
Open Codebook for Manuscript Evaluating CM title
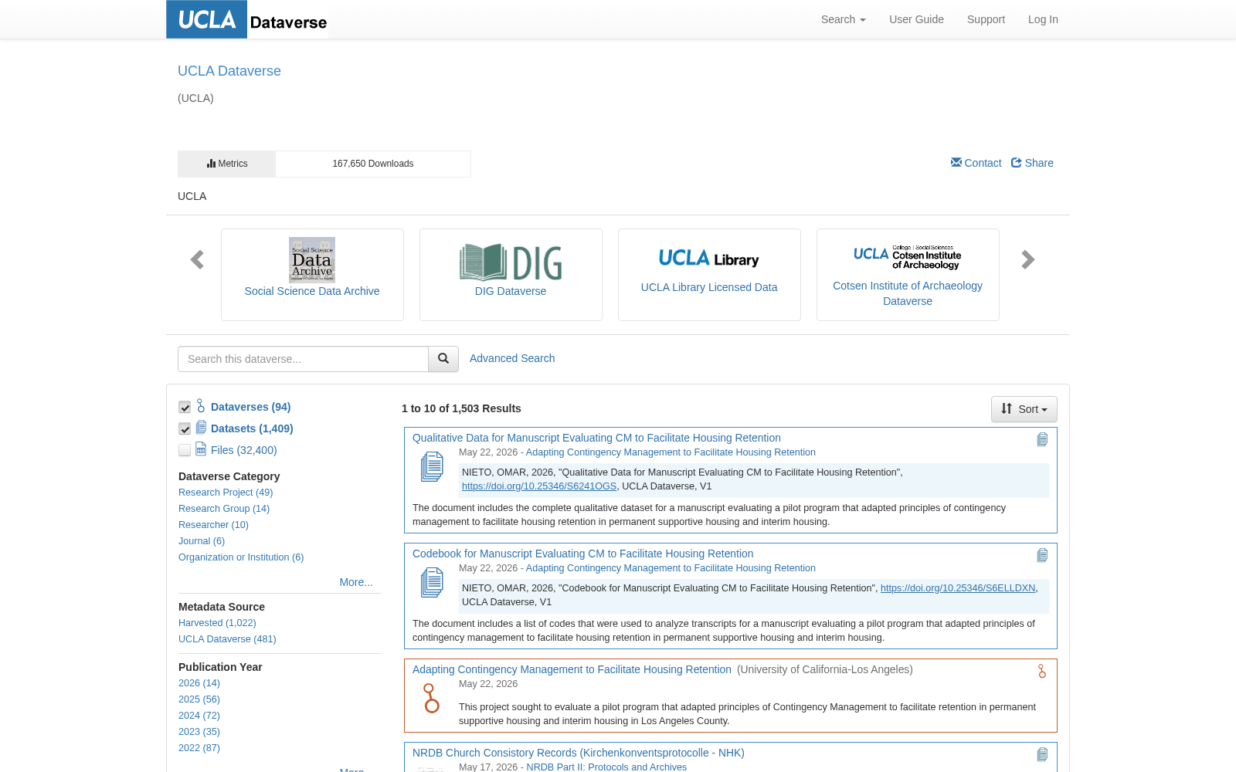(x=582, y=554)
